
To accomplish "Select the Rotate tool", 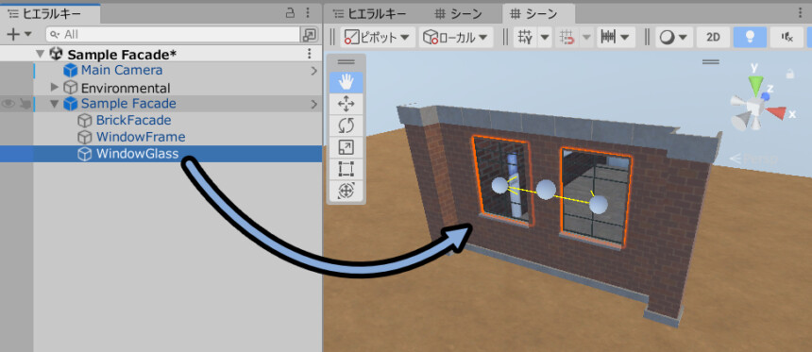I will (x=346, y=126).
